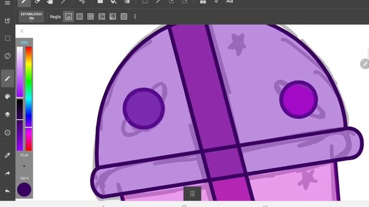
Task: Enable the parallel lines ruler
Action: (x=80, y=17)
